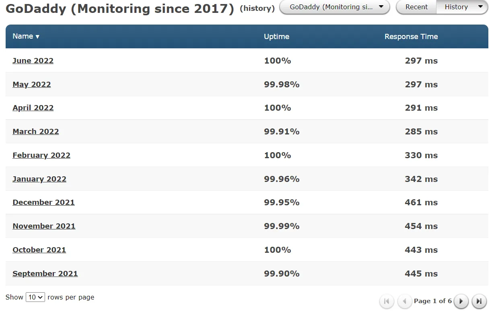496x318 pixels.
Task: Go to the next page arrow
Action: click(461, 301)
